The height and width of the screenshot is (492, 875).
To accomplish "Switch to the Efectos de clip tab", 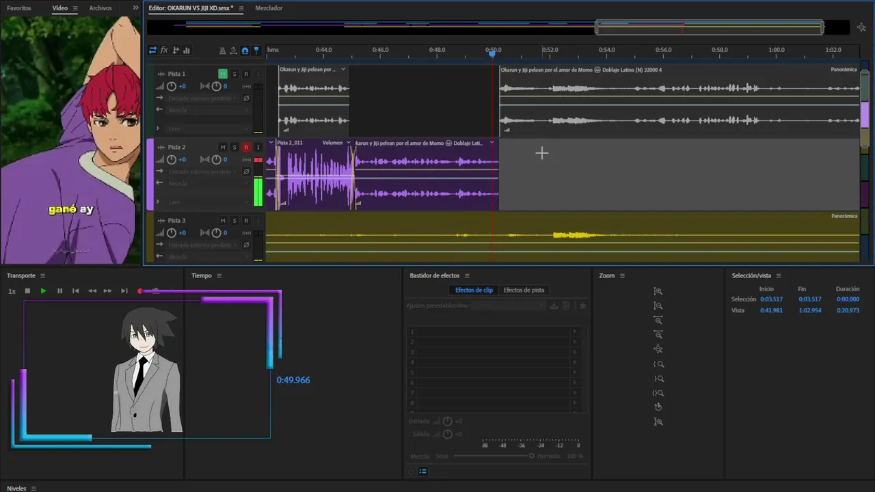I will coord(474,290).
